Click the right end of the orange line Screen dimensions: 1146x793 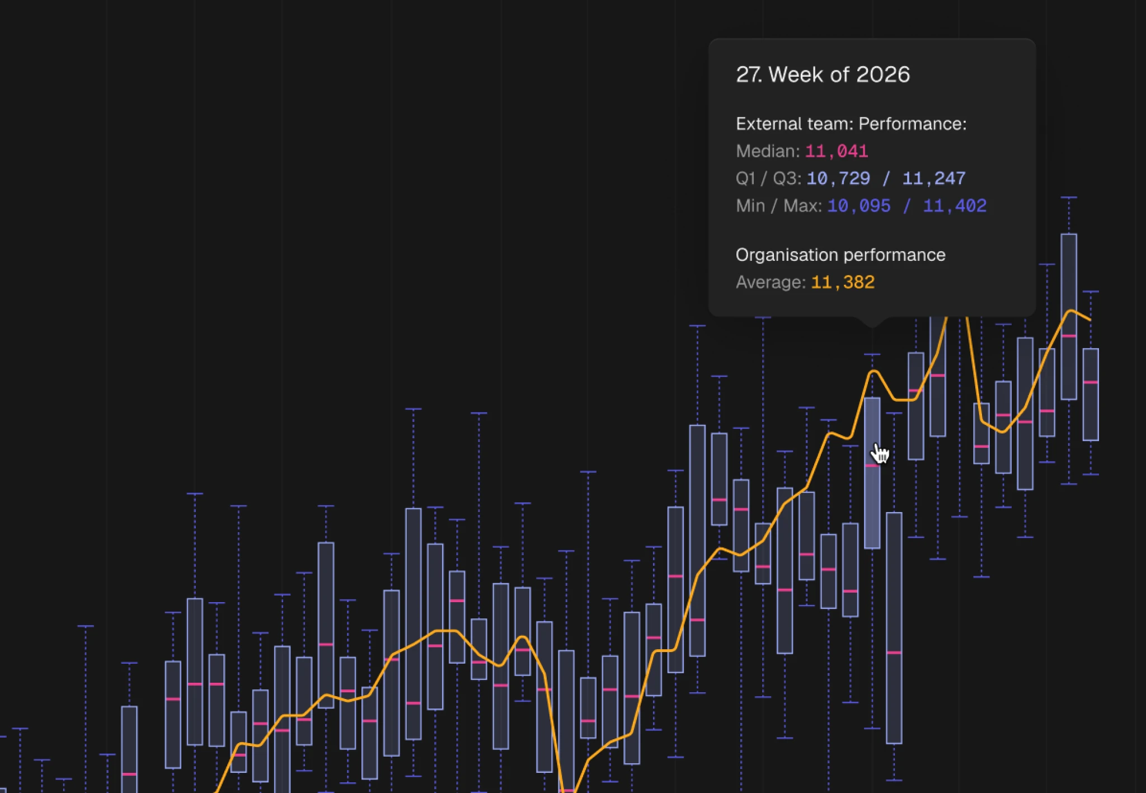1089,320
